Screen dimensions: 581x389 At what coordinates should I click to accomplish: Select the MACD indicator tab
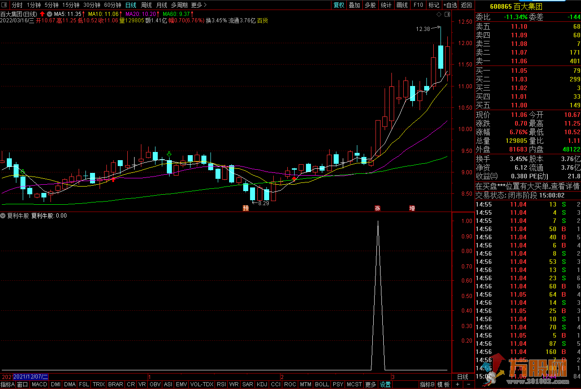click(x=40, y=384)
